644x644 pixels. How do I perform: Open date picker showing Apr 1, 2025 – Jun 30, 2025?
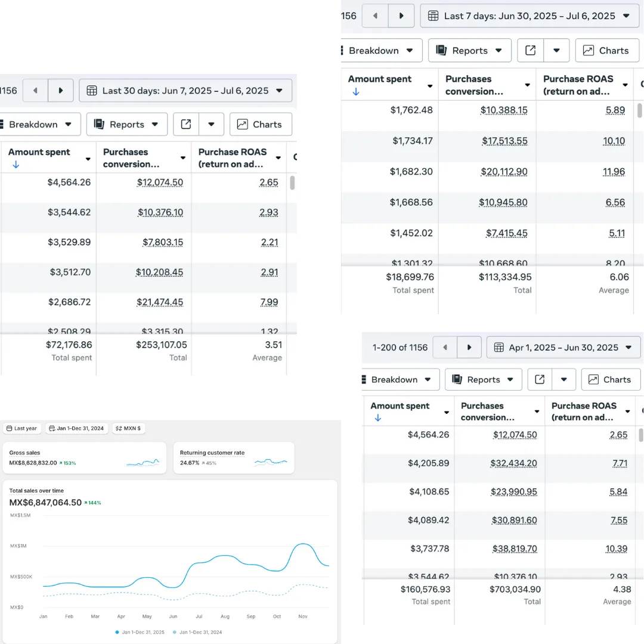coord(563,348)
